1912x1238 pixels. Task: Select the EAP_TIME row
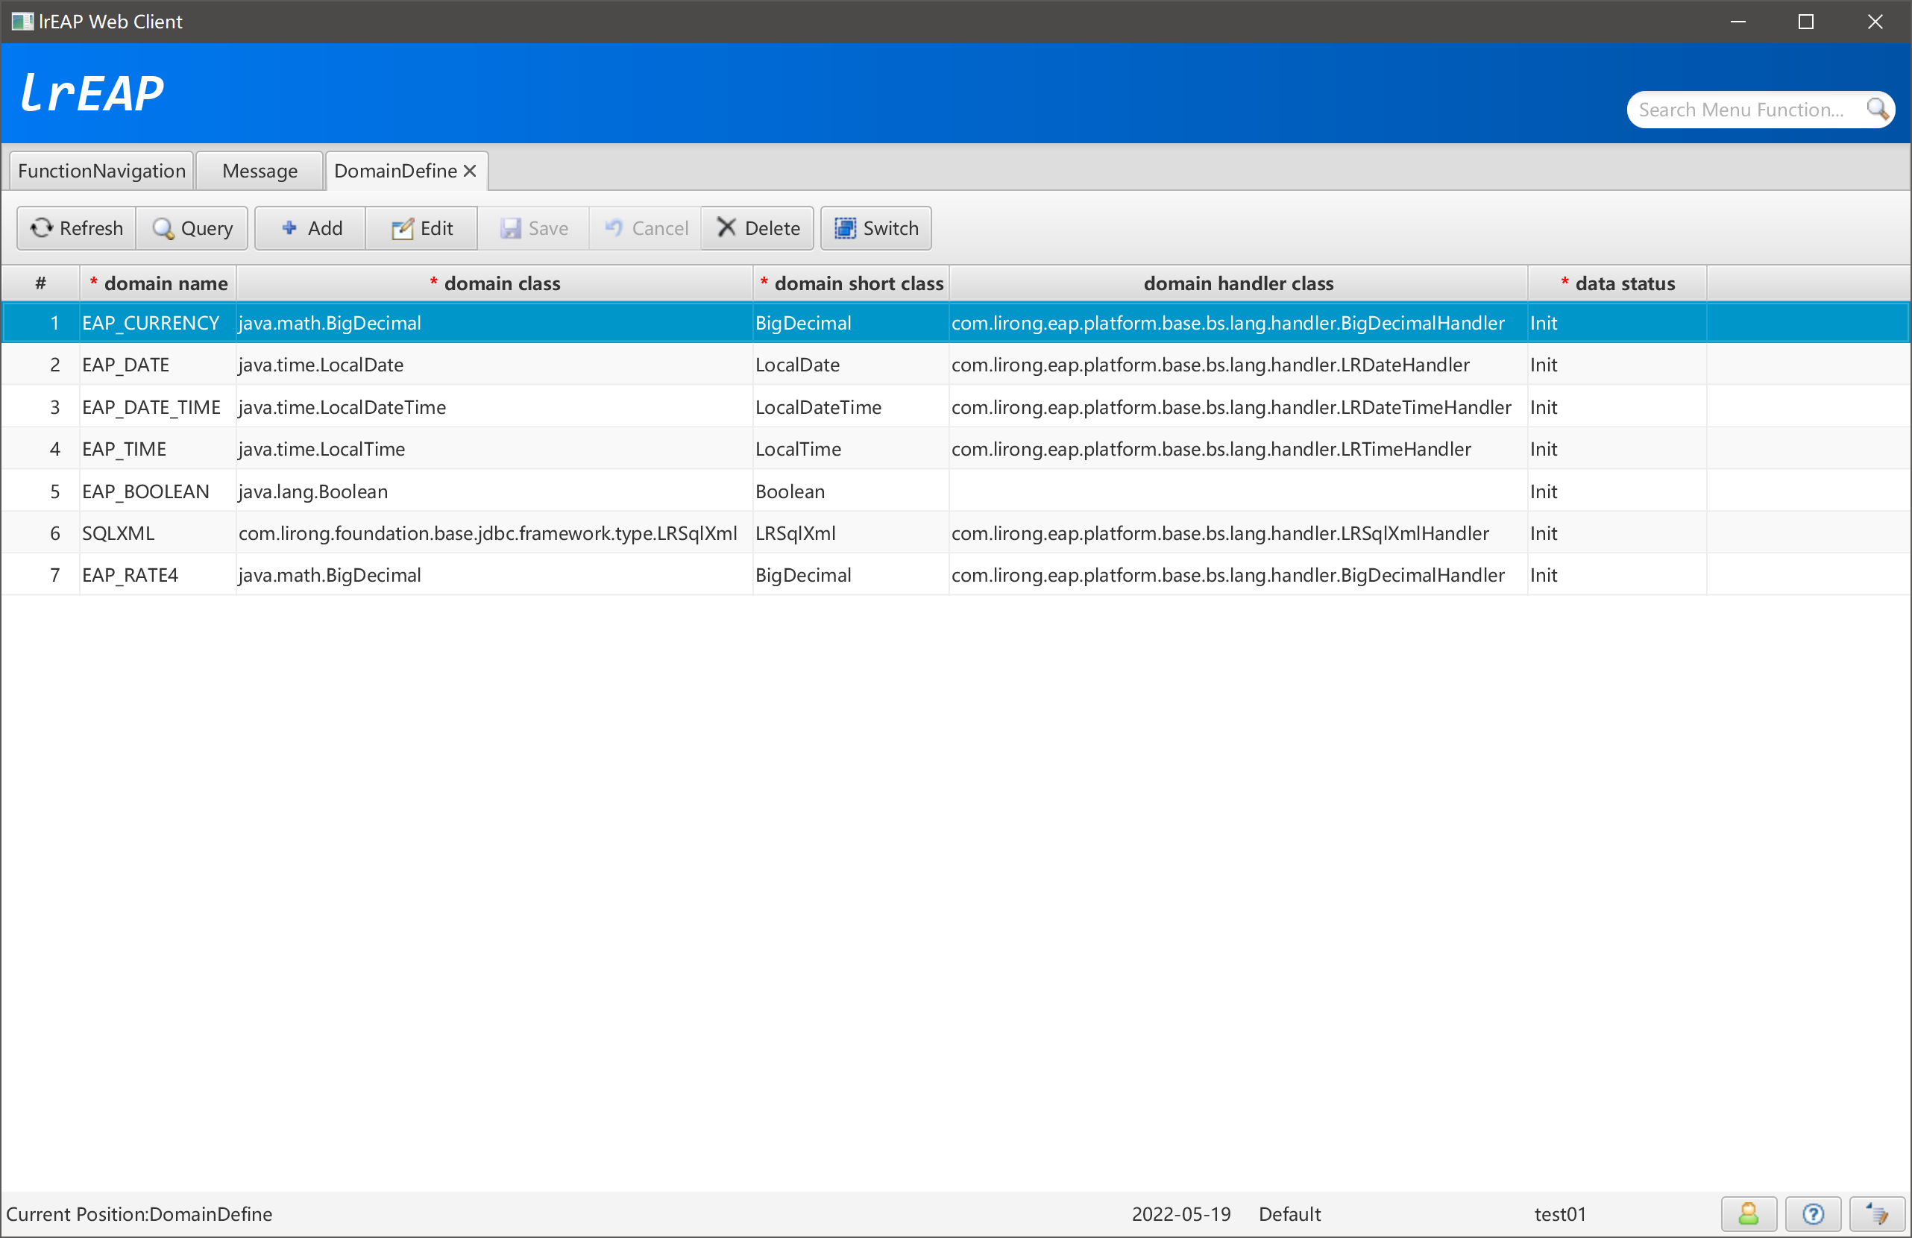(x=956, y=449)
